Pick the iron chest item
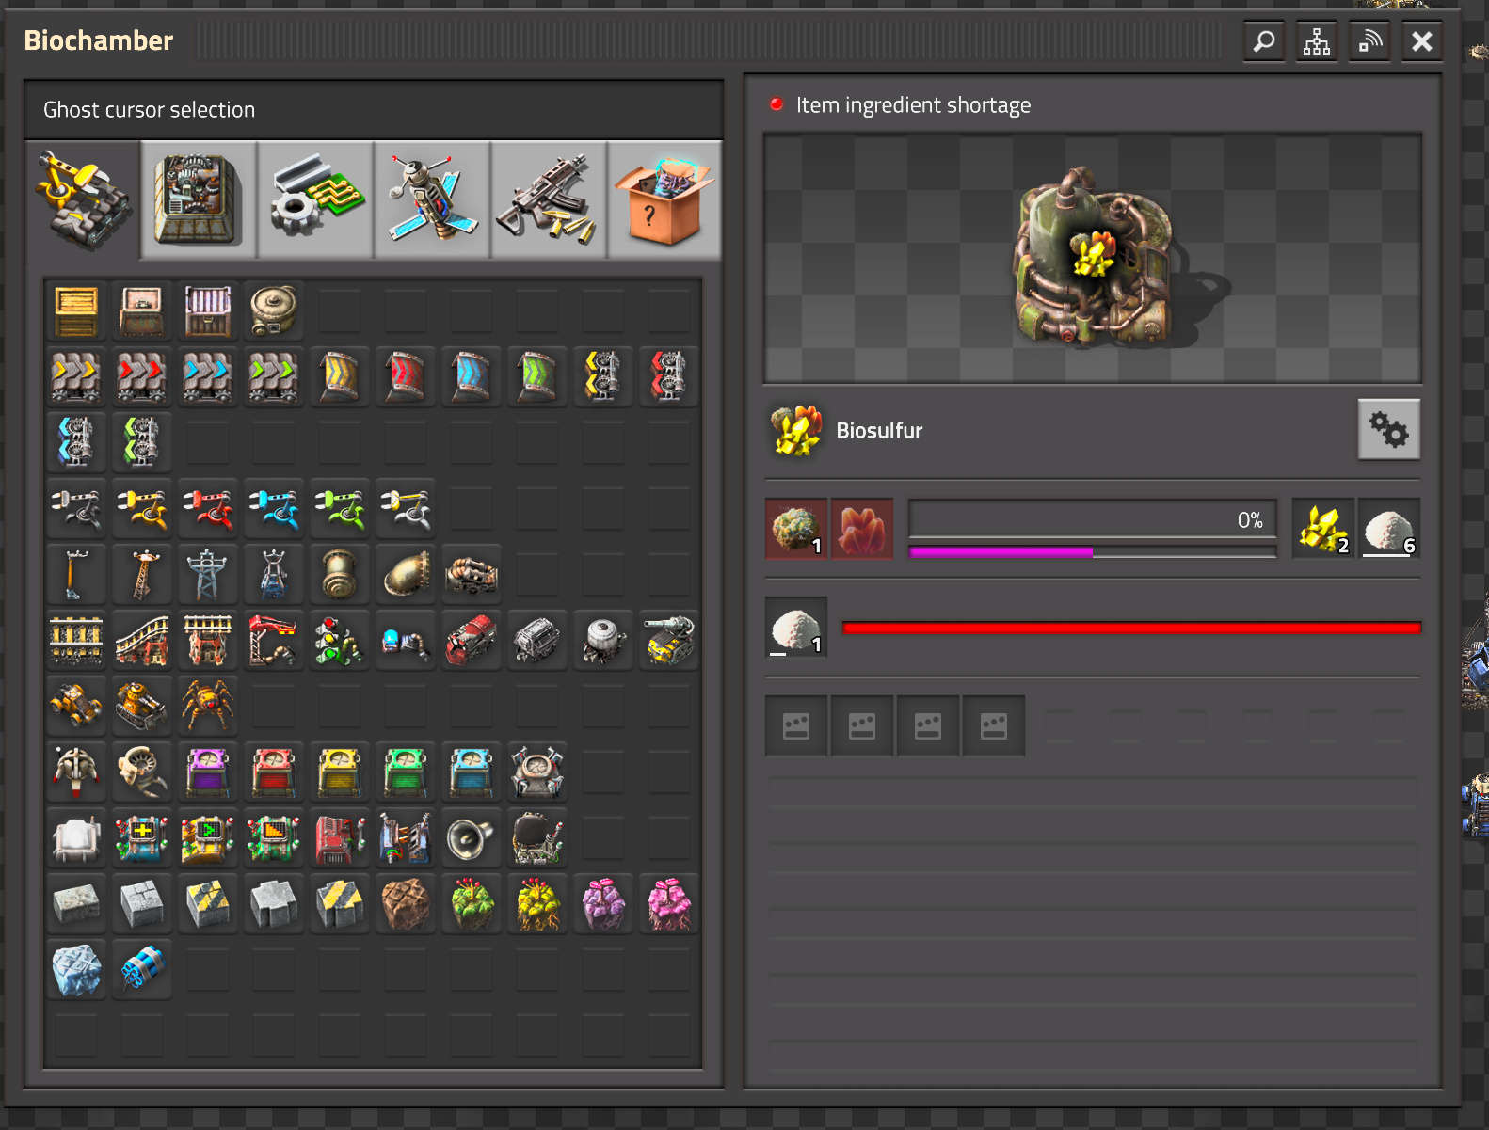Viewport: 1489px width, 1130px height. coord(142,311)
